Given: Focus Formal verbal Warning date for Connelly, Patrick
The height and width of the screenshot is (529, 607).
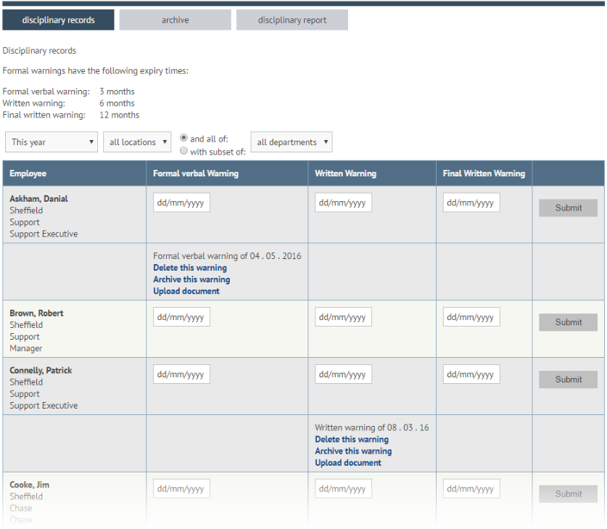Looking at the screenshot, I should click(x=181, y=374).
